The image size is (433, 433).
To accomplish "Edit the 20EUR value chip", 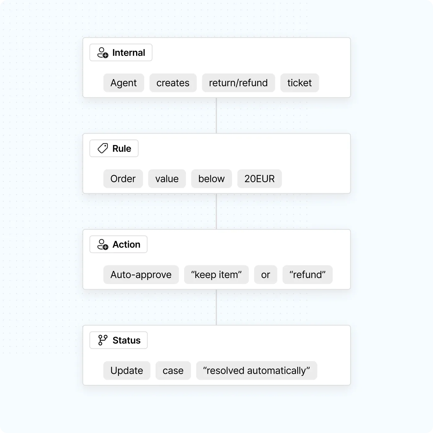I will [259, 179].
